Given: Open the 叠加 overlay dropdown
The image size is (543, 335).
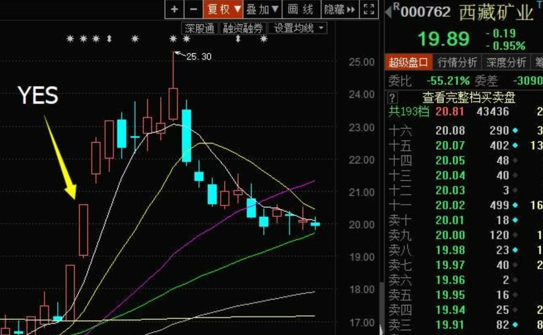Looking at the screenshot, I should click(x=262, y=10).
